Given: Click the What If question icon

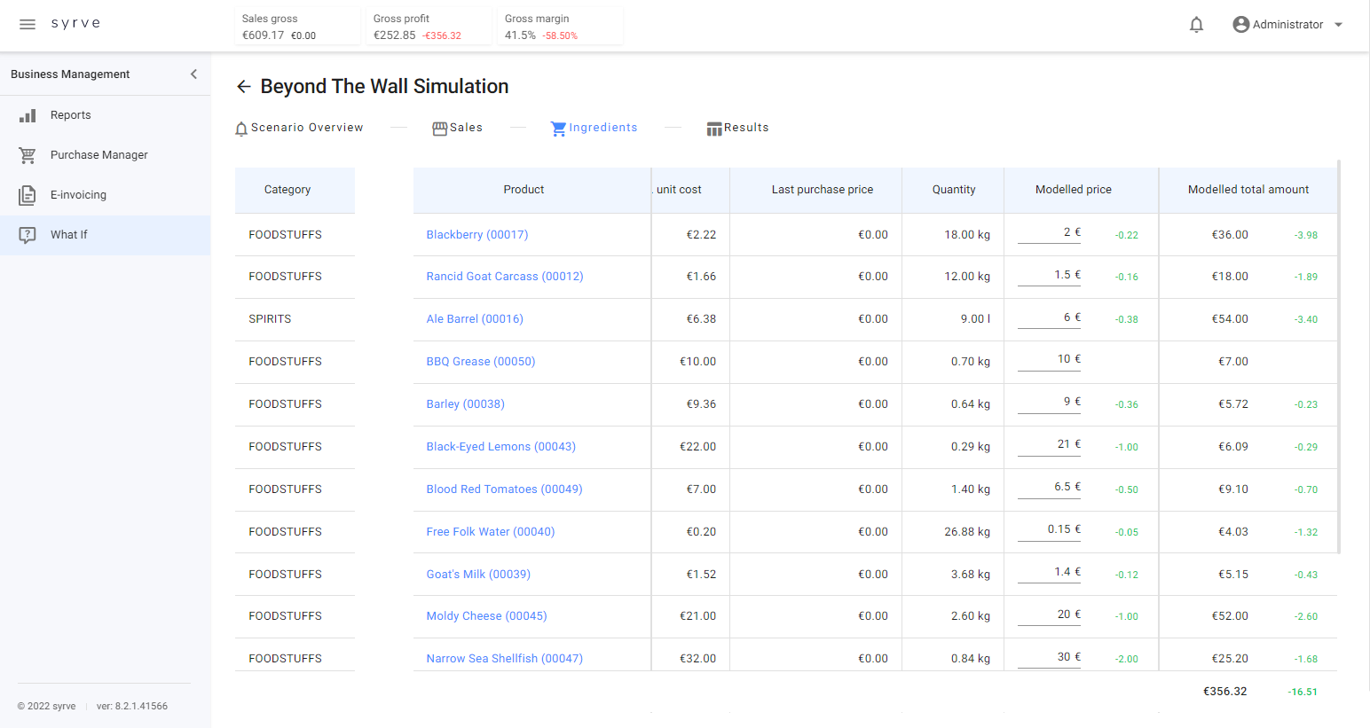Looking at the screenshot, I should tap(28, 235).
